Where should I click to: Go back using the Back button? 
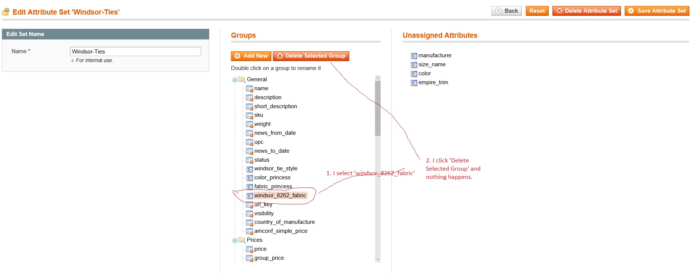(x=506, y=11)
